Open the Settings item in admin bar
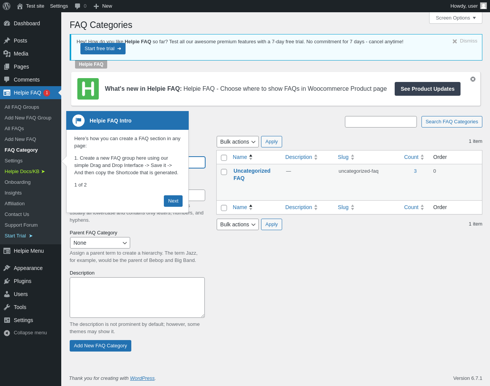This screenshot has width=490, height=386. (59, 6)
